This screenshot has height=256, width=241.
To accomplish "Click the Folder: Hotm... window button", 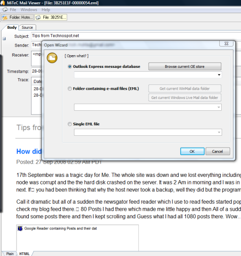I will pos(17,17).
